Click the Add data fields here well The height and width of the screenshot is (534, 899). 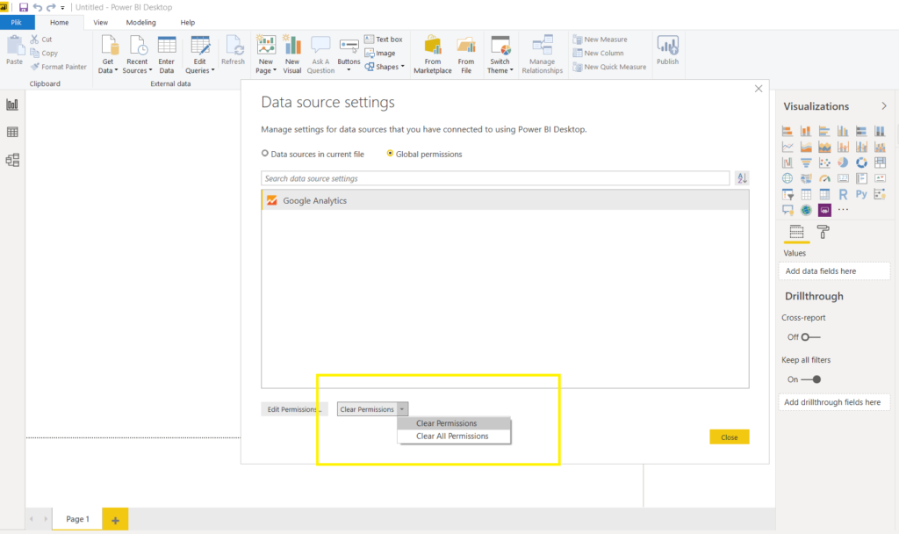tap(834, 271)
